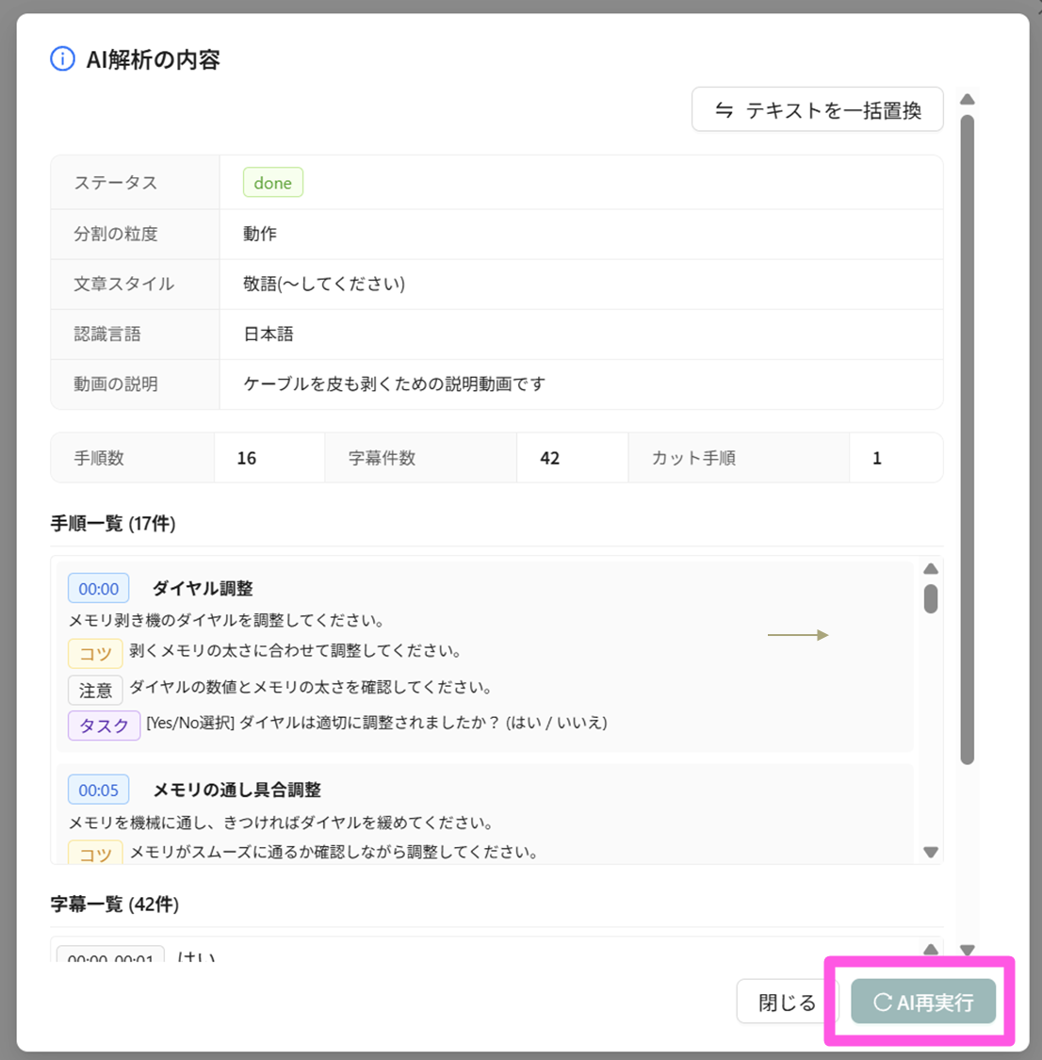Viewport: 1042px width, 1060px height.
Task: Click the 敬語(～してください) style value
Action: point(324,284)
